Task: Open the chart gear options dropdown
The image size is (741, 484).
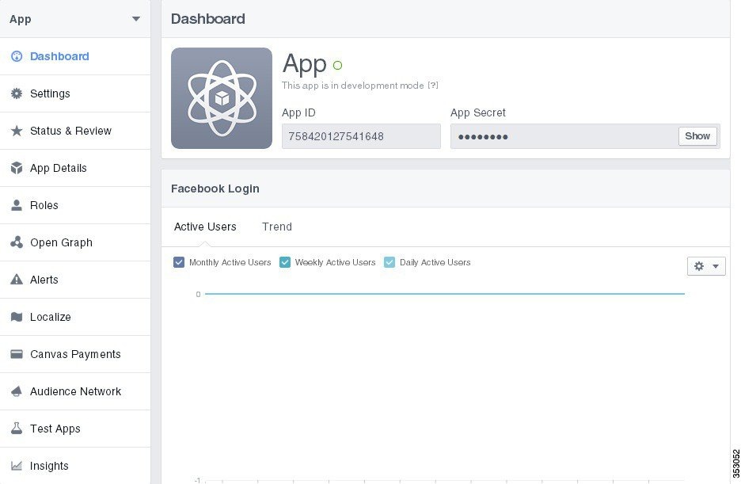Action: (706, 266)
